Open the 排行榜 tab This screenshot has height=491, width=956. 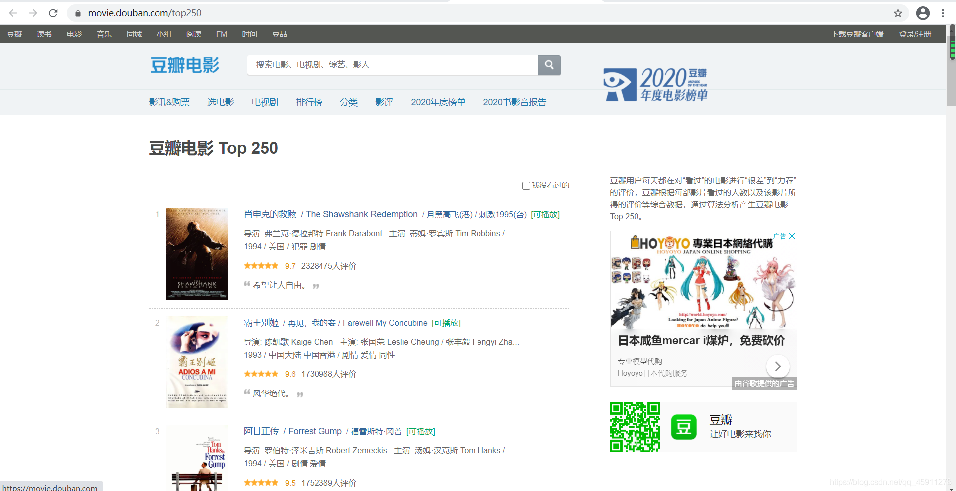pos(309,102)
